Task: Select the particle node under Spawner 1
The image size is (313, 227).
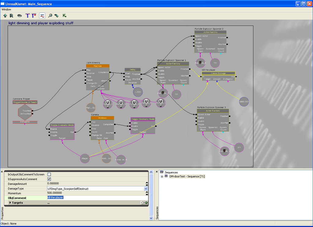Action: (163, 93)
